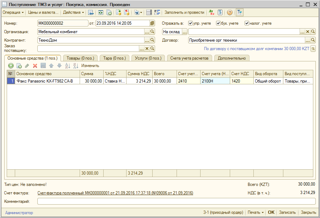Click pencil edit row icon

click(27, 66)
